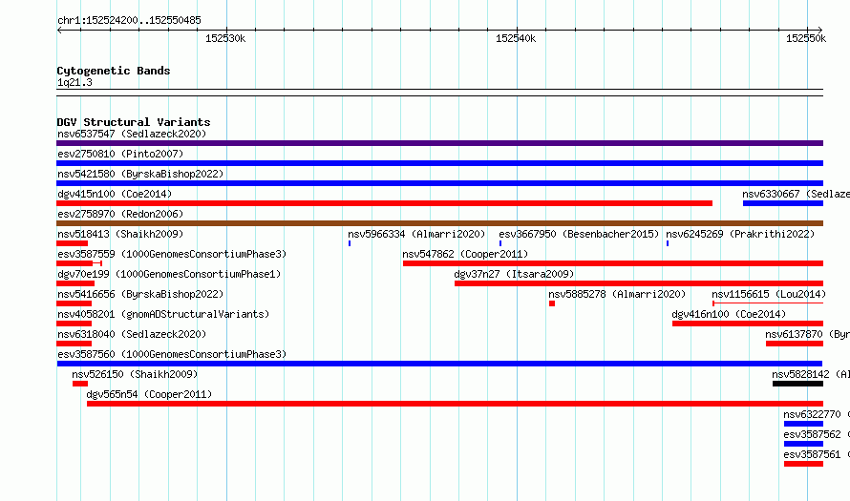Open esv3587559 (1000GenomesConsortiumPhase3) label
Image resolution: width=850 pixels, height=501 pixels.
point(172,254)
